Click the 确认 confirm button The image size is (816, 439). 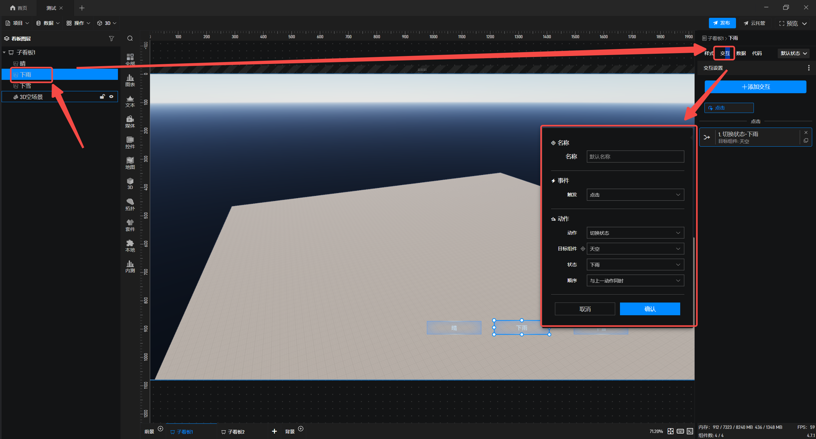click(650, 309)
